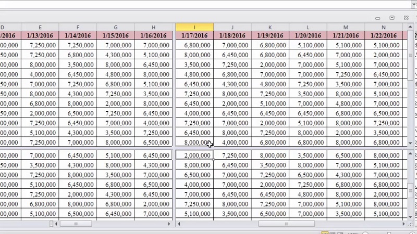Select column N header

[x=384, y=27]
